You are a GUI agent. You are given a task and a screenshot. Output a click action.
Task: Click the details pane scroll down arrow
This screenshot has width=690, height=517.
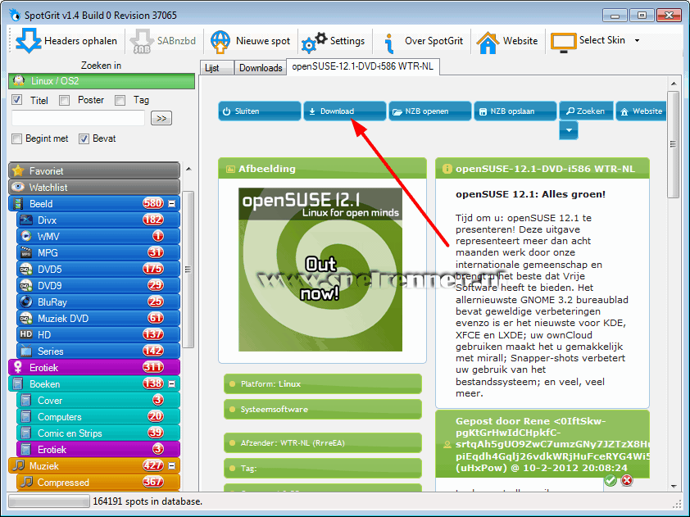(674, 486)
